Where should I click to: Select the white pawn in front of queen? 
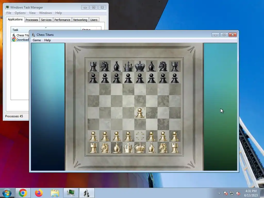click(x=128, y=136)
